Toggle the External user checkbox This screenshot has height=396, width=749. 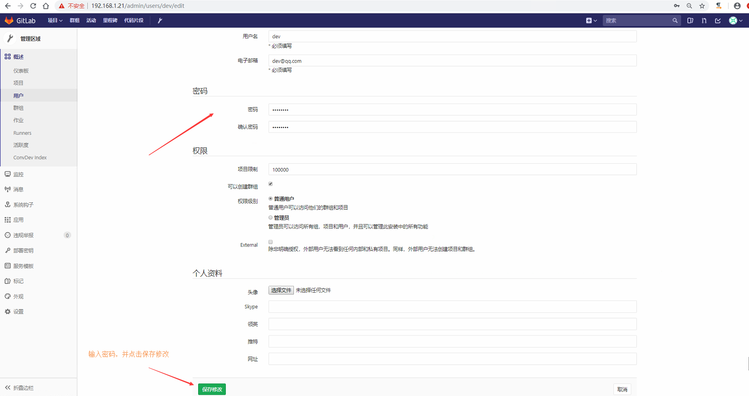pos(270,242)
